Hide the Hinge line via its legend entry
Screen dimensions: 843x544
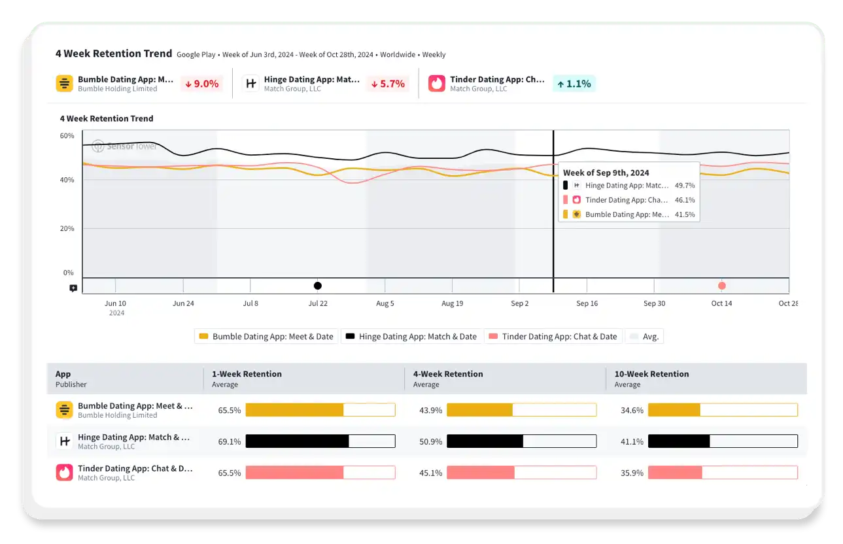[411, 336]
